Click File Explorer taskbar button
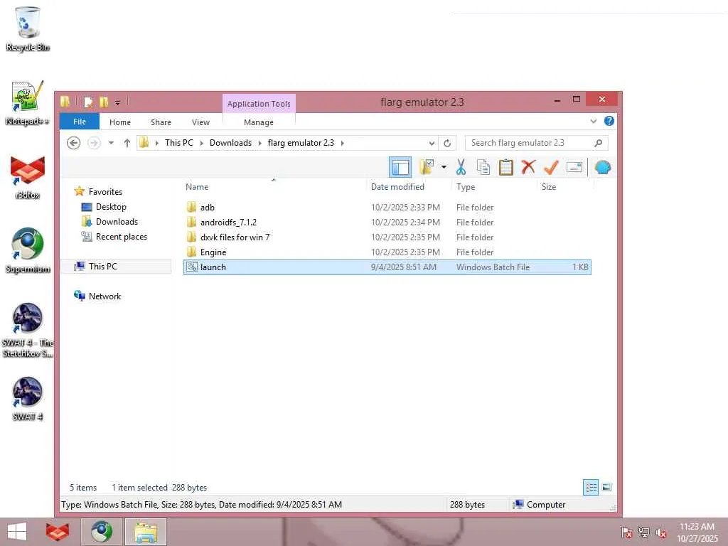728x546 pixels. coord(145,532)
